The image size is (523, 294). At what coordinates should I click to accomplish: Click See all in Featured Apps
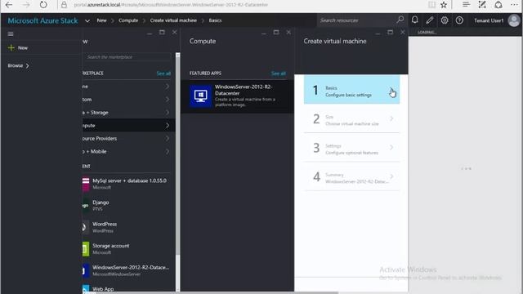(x=278, y=73)
